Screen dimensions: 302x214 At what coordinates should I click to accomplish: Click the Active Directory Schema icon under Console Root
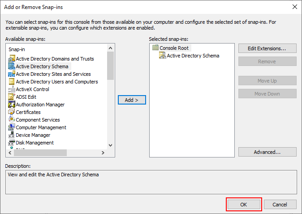[163, 56]
